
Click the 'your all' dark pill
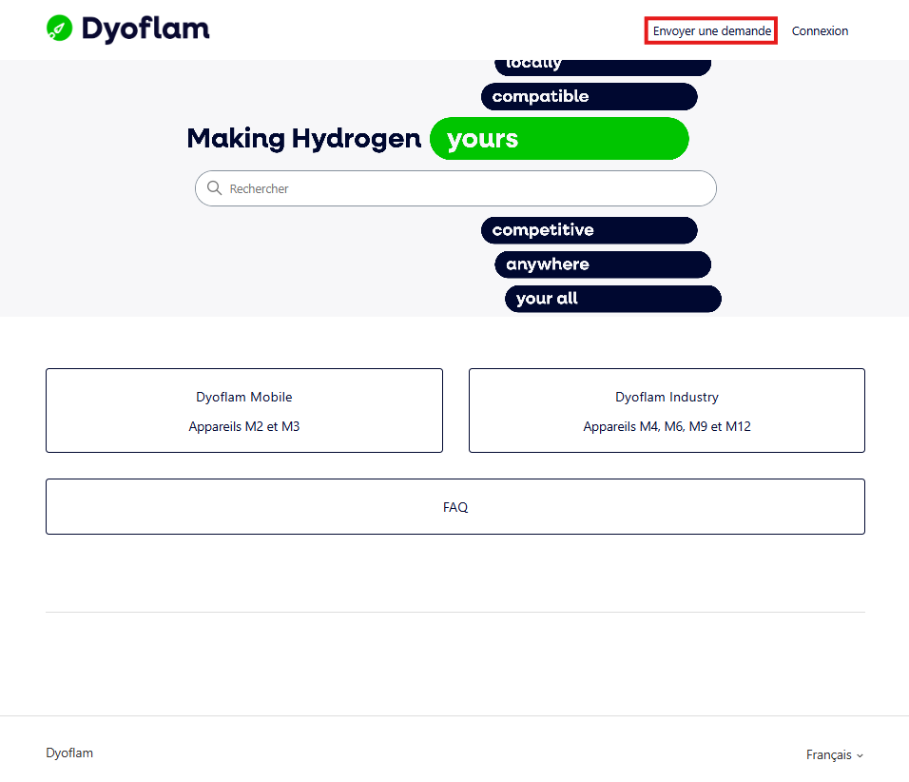point(612,299)
